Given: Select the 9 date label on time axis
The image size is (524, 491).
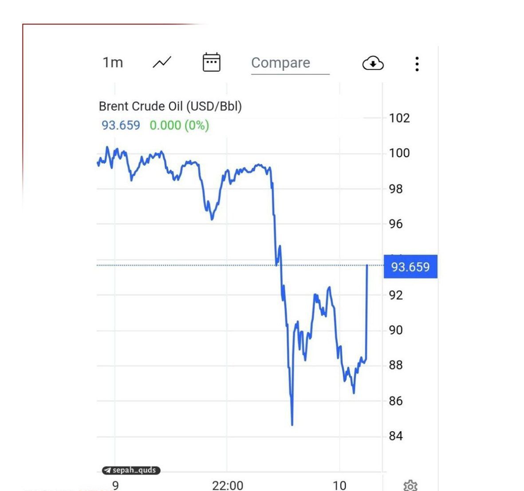Looking at the screenshot, I should (x=115, y=485).
